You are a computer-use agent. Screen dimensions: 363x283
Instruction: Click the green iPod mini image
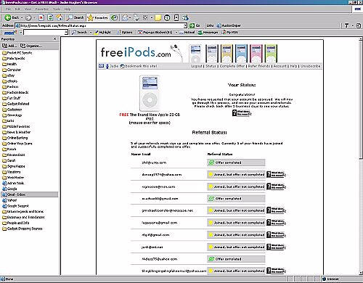point(271,53)
